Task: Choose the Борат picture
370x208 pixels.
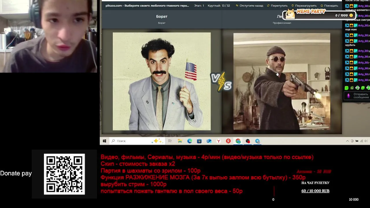Action: tap(162, 81)
